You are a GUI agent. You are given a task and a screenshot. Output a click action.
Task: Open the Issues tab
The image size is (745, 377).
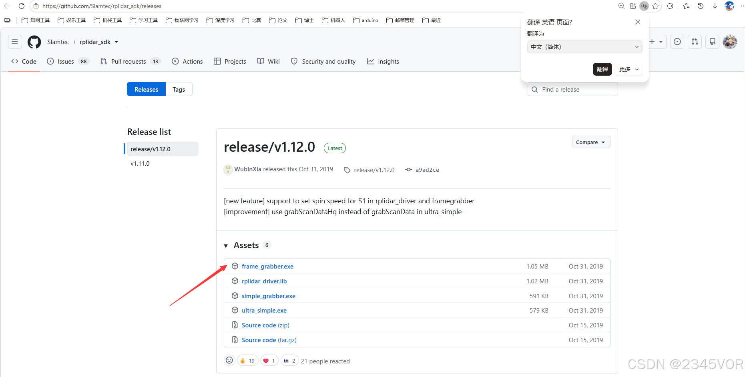click(68, 61)
